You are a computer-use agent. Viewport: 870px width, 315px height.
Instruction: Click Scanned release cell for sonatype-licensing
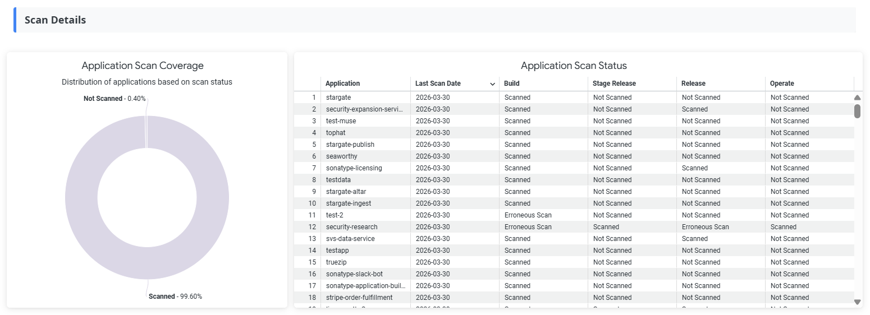(721, 168)
